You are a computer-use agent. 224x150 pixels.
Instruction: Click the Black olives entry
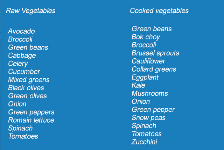[26, 88]
